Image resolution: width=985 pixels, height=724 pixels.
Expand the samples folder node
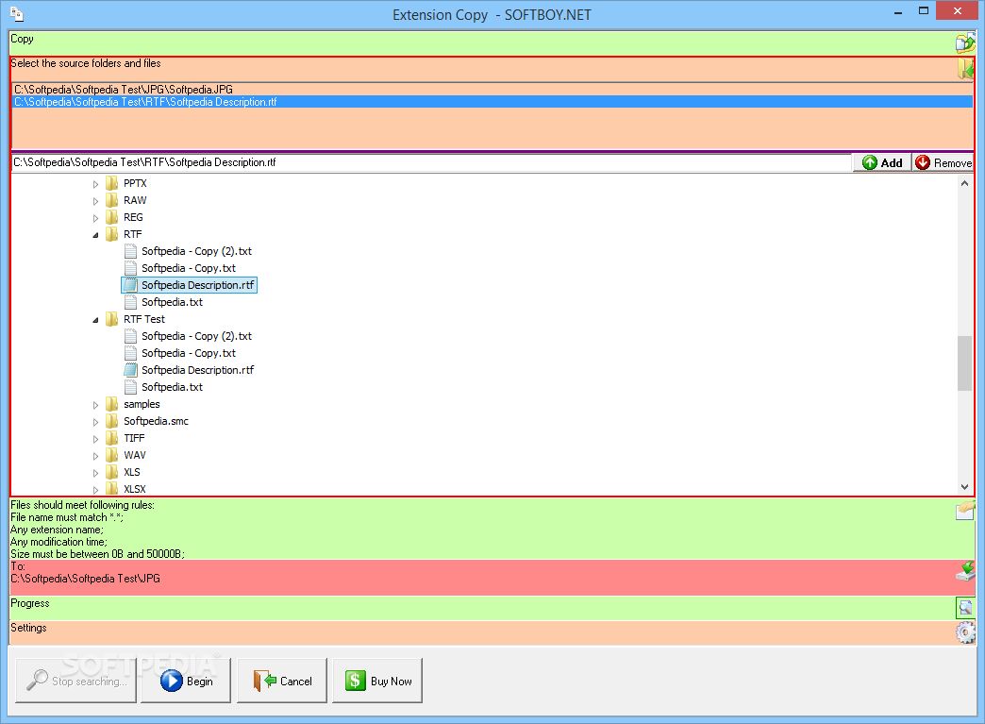point(95,405)
